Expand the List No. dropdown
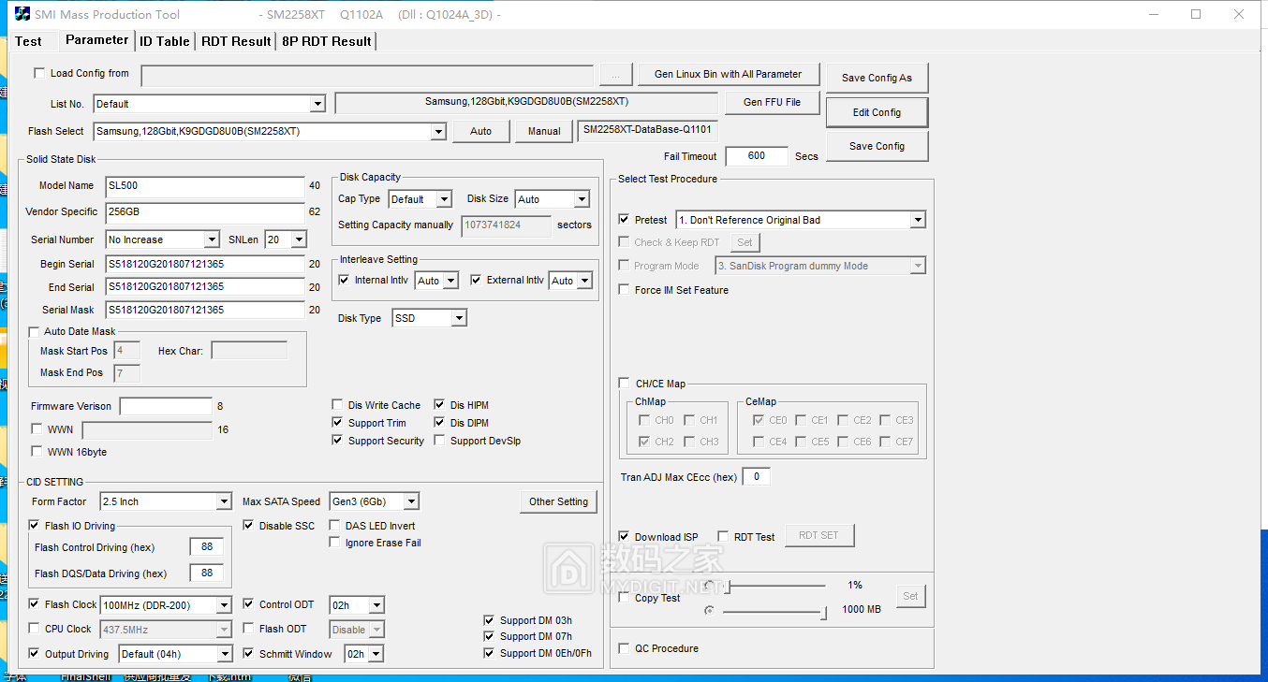Screen dimensions: 1268x682 [x=317, y=104]
